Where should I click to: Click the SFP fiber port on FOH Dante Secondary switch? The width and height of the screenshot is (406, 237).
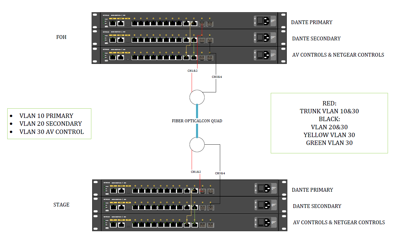click(x=202, y=41)
